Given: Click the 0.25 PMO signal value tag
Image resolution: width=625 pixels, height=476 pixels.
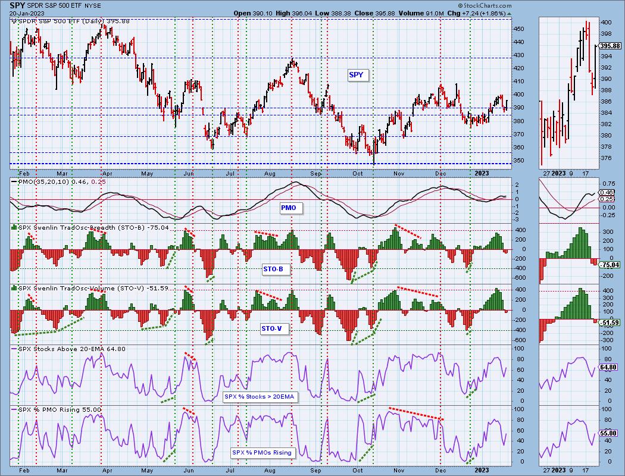Looking at the screenshot, I should click(x=607, y=199).
